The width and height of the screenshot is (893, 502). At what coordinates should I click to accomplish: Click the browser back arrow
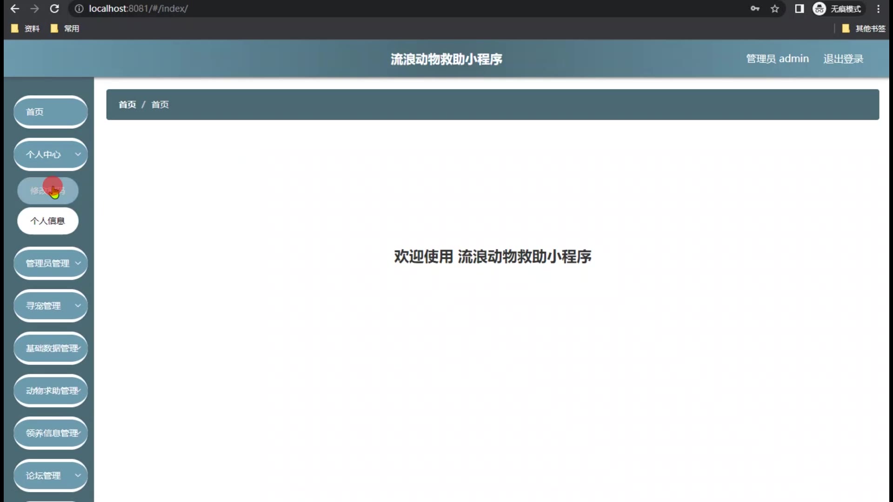click(14, 9)
